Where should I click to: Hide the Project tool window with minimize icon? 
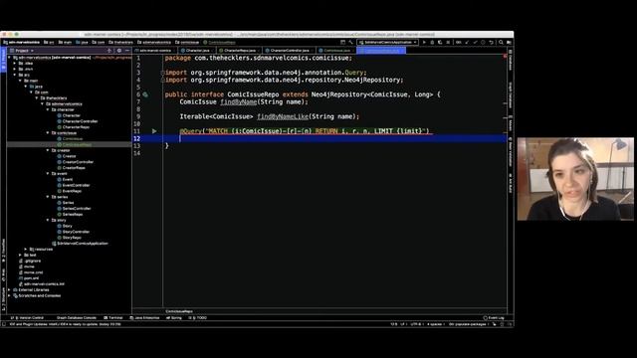coord(127,51)
